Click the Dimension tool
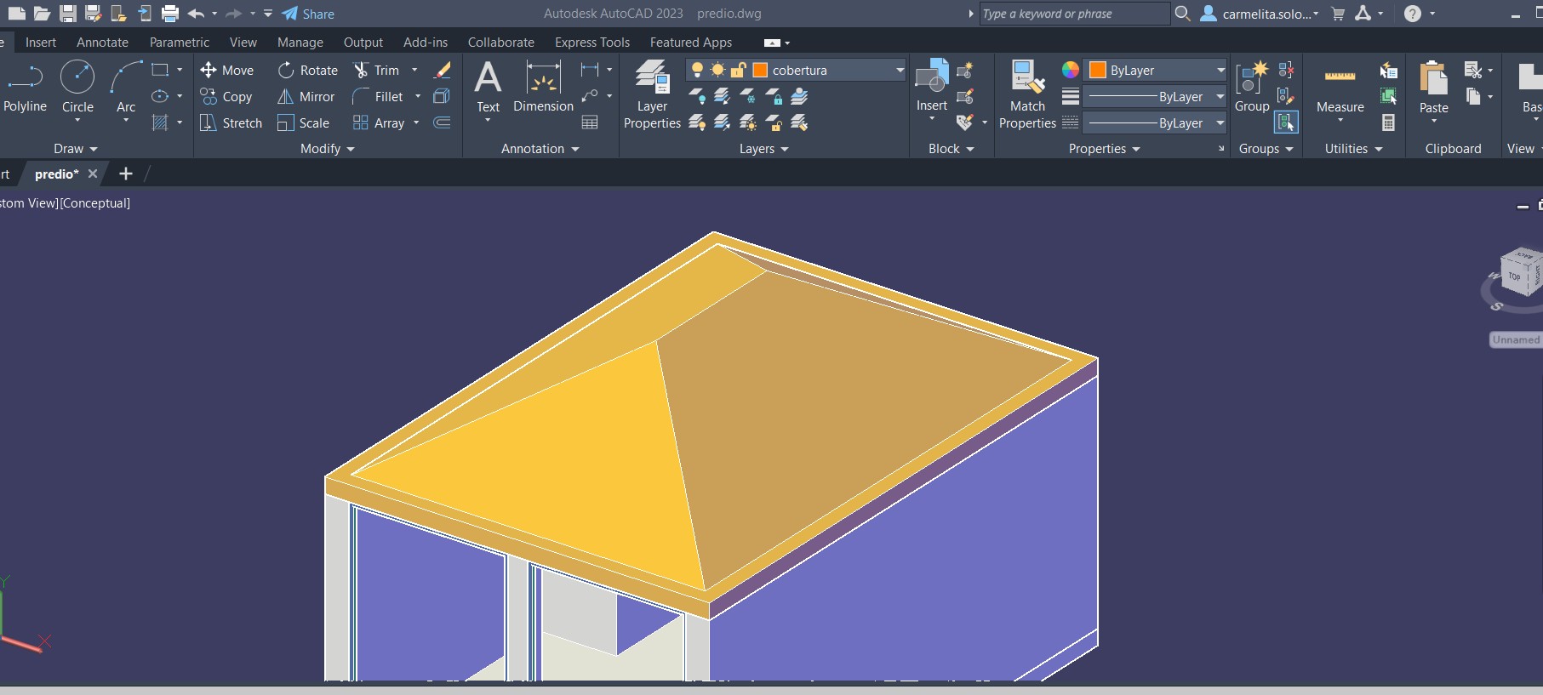The width and height of the screenshot is (1543, 695). [543, 88]
